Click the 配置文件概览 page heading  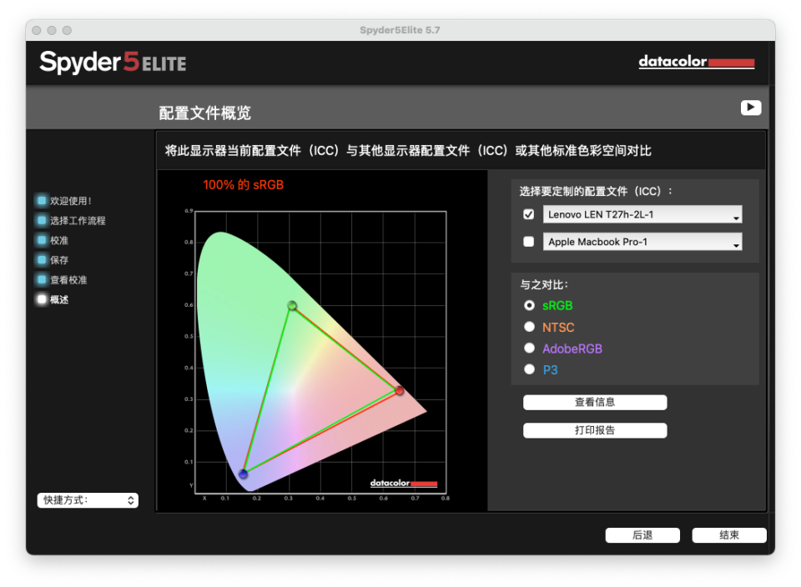tap(205, 113)
